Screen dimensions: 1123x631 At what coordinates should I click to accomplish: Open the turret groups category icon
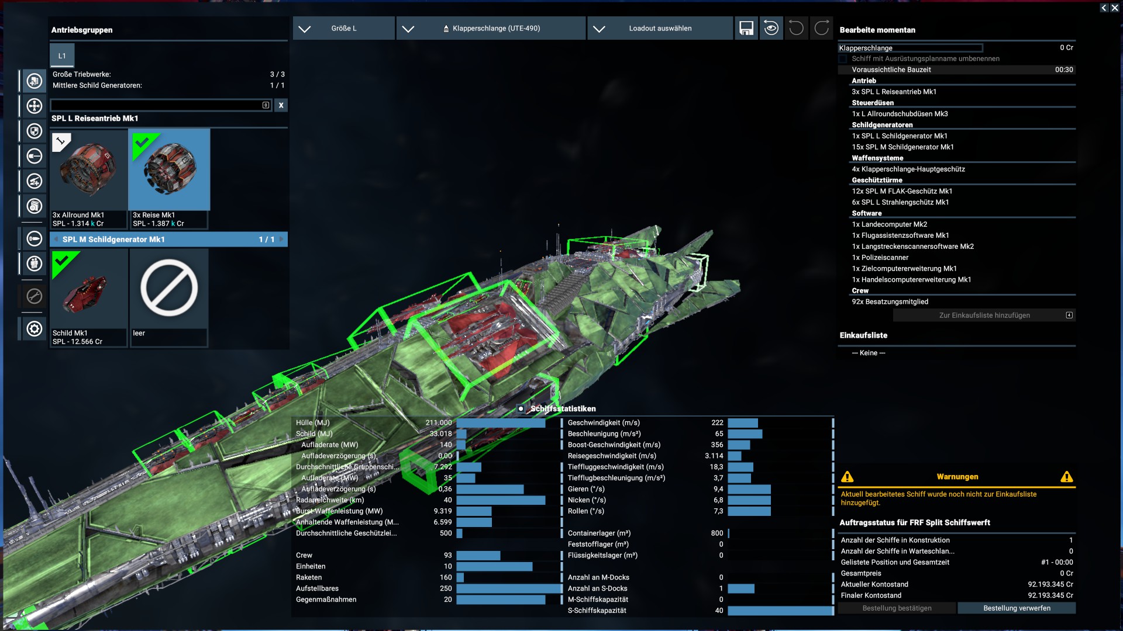point(35,182)
